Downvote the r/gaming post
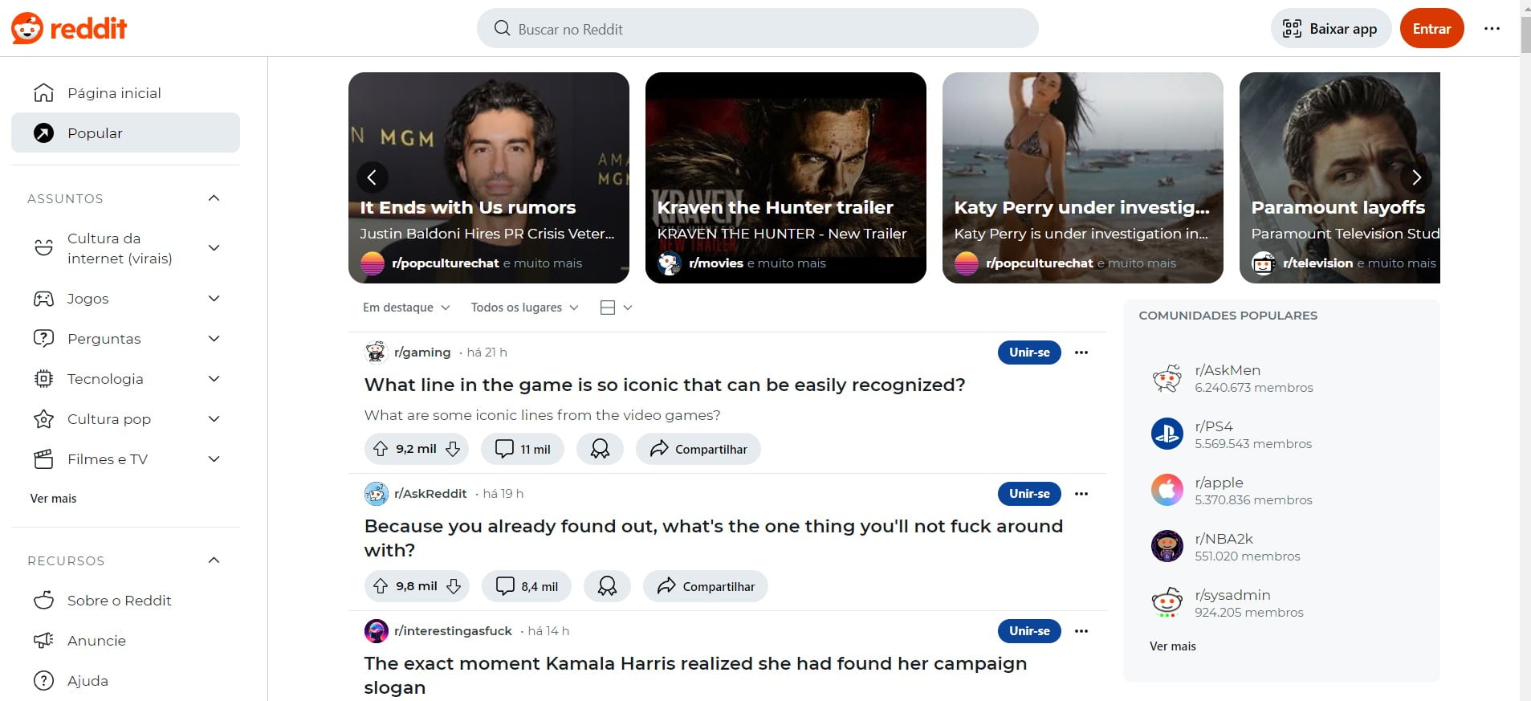Viewport: 1531px width, 701px height. (x=453, y=449)
